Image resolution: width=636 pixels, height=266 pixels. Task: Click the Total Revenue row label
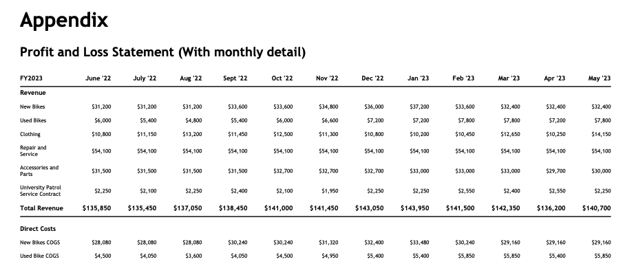click(42, 208)
